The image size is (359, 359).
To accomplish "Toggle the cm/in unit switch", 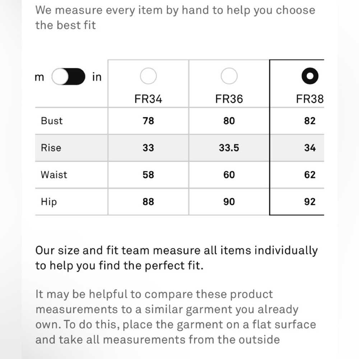I will 69,76.
